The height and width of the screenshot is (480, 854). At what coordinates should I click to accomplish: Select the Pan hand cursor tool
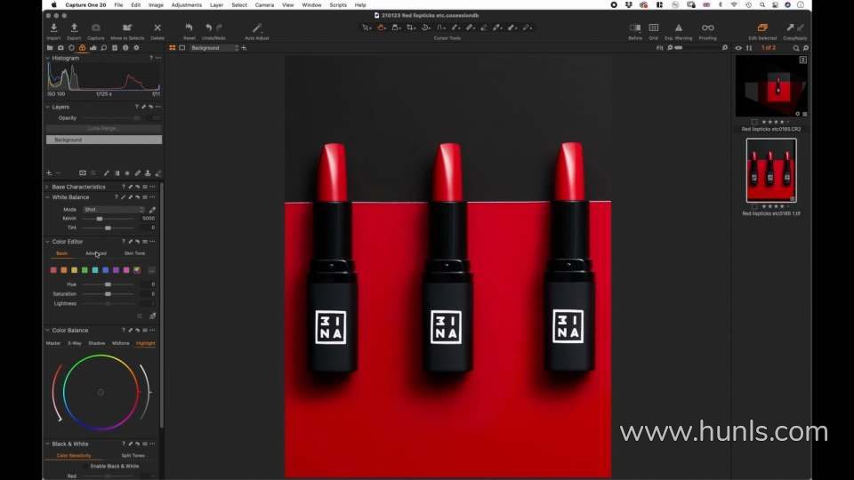(382, 28)
